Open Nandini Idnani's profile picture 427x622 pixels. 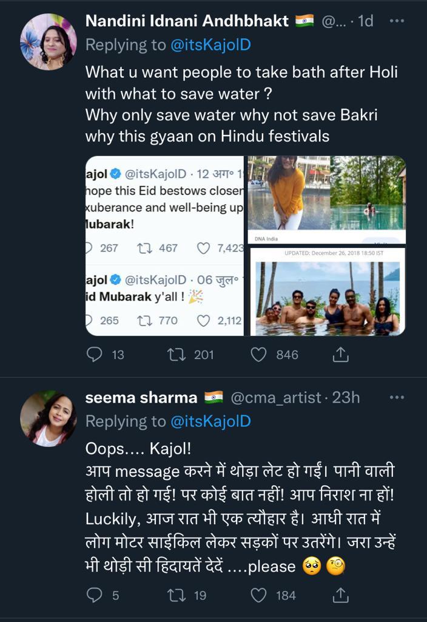(49, 42)
